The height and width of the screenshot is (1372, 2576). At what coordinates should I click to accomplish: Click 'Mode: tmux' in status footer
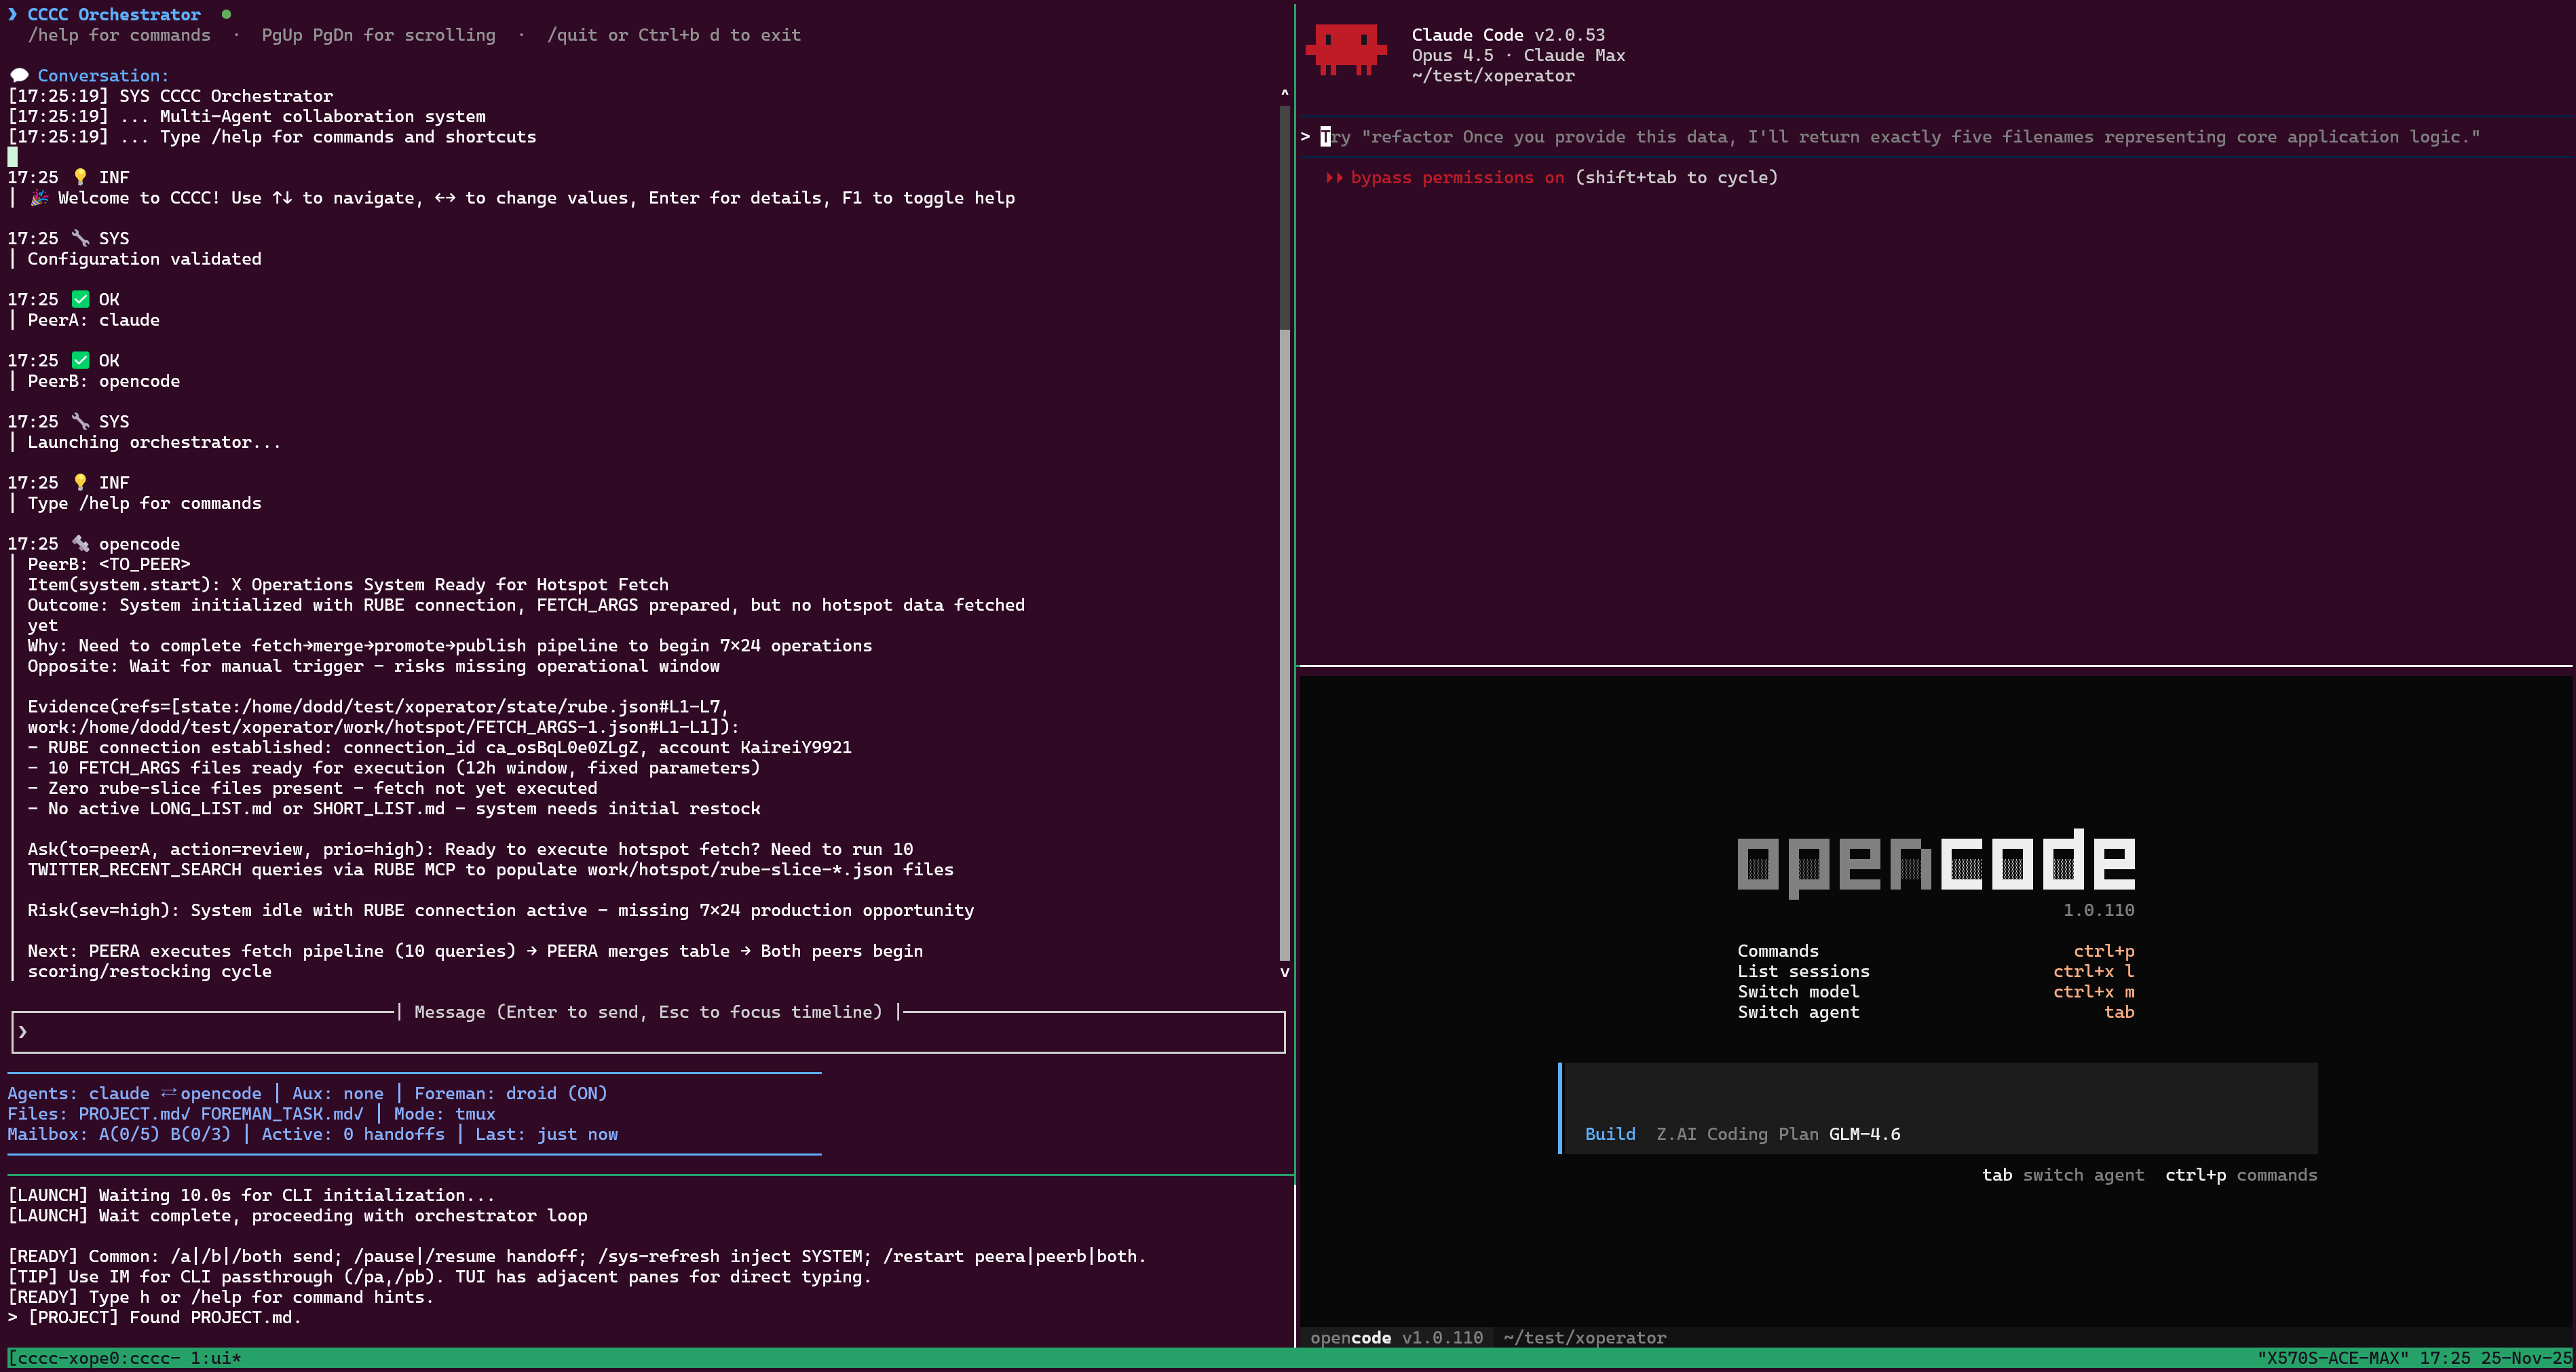tap(445, 1114)
